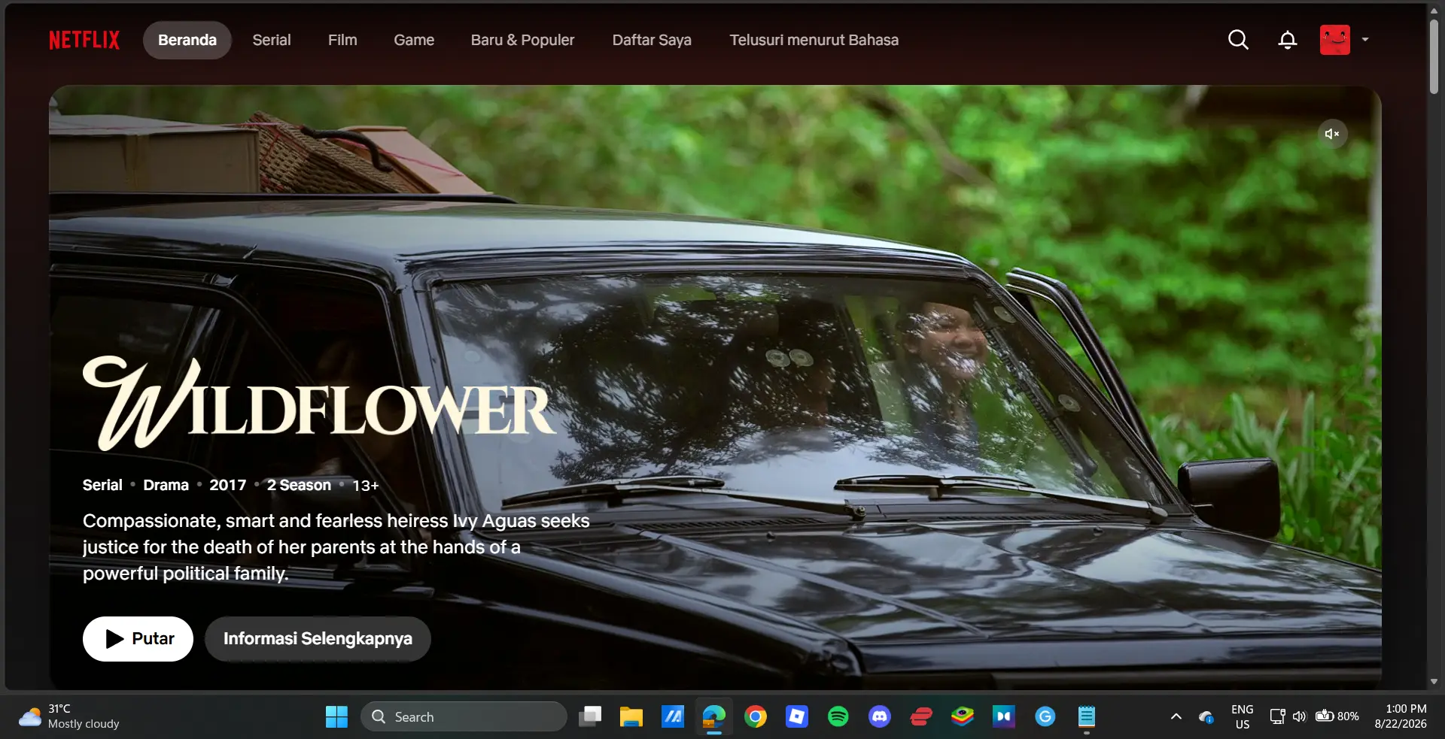Viewport: 1445px width, 739px height.
Task: Open Notepad from the taskbar
Action: [1087, 717]
